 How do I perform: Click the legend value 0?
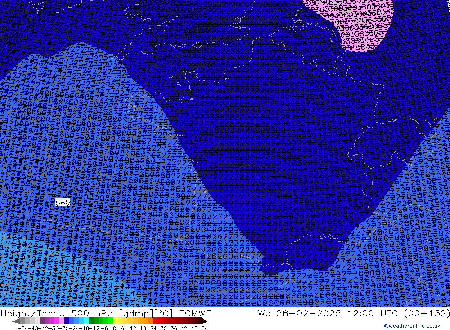[114, 328]
